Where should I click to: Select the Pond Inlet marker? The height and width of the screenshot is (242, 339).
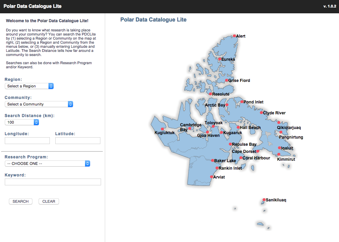point(241,101)
